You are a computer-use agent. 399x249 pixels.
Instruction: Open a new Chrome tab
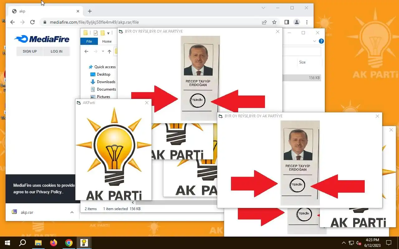(x=90, y=11)
